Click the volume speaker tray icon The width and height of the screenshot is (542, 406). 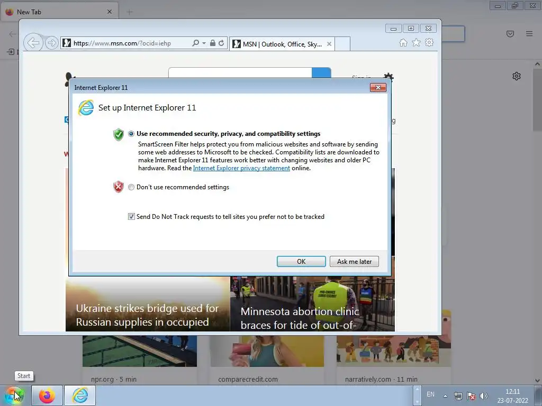pos(484,396)
